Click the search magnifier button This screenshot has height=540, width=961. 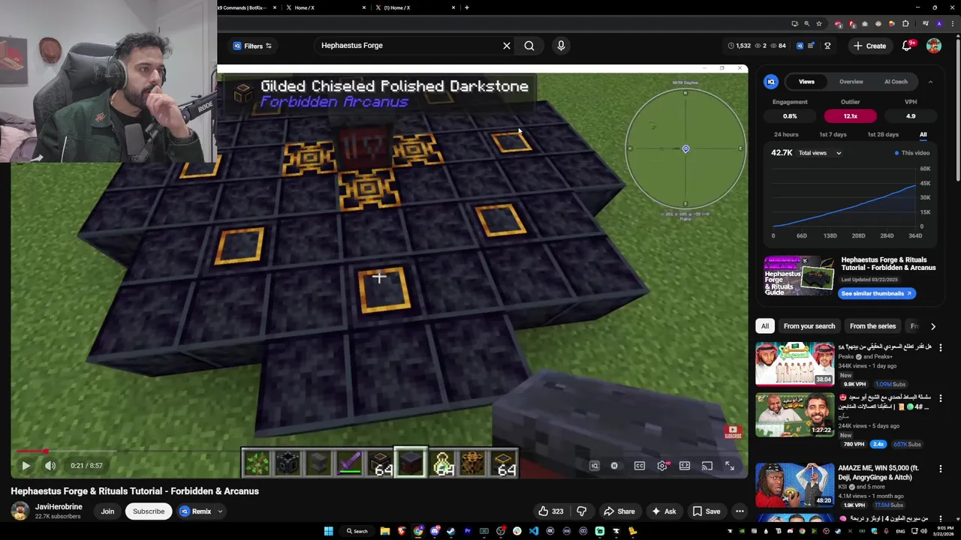[x=529, y=46]
